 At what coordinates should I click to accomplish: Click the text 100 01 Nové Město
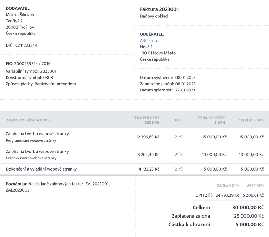click(x=158, y=53)
